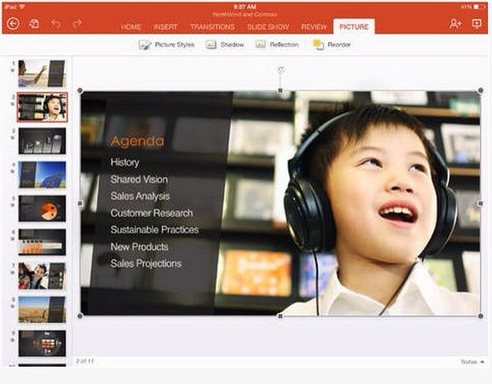Select slide 8 thumbnail with desert landscape
The width and height of the screenshot is (492, 384).
point(42,309)
